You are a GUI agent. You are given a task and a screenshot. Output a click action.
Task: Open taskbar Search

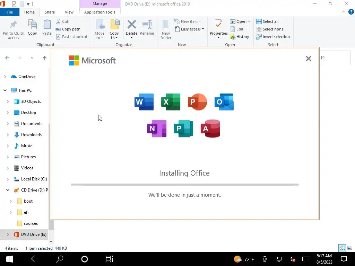pyautogui.click(x=60, y=259)
